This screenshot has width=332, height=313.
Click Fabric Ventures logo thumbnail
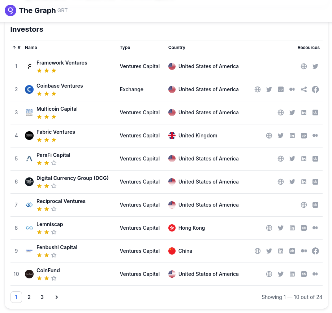[x=29, y=136]
